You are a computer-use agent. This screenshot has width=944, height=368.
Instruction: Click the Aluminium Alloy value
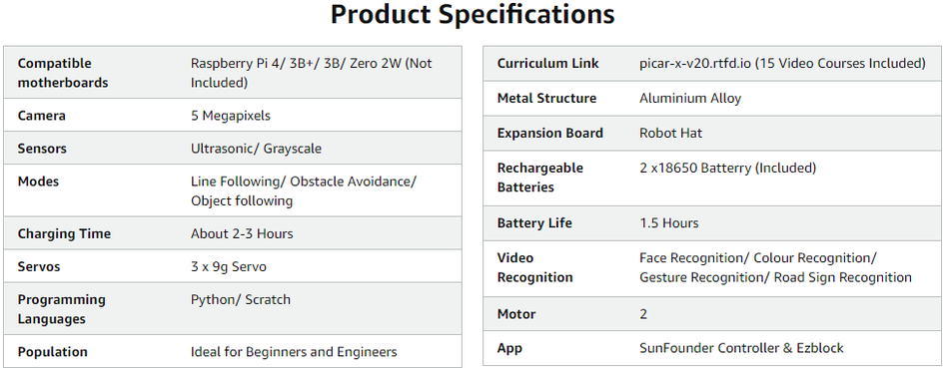pyautogui.click(x=690, y=98)
